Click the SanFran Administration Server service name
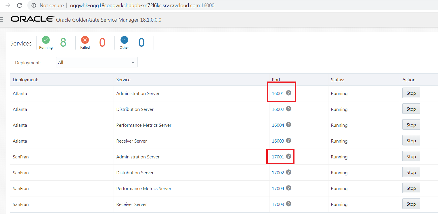Image resolution: width=438 pixels, height=214 pixels. 138,157
